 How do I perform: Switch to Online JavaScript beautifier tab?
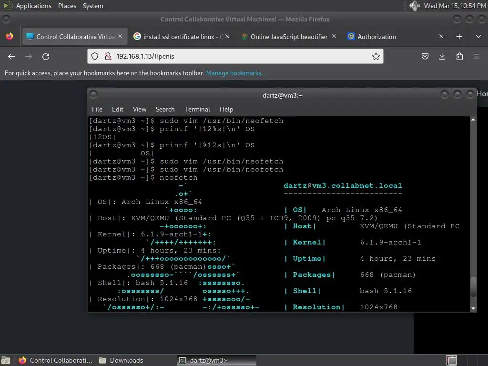(288, 36)
